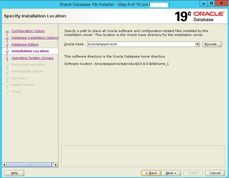Click the Finish step label
The image size is (229, 178).
[x=16, y=92]
